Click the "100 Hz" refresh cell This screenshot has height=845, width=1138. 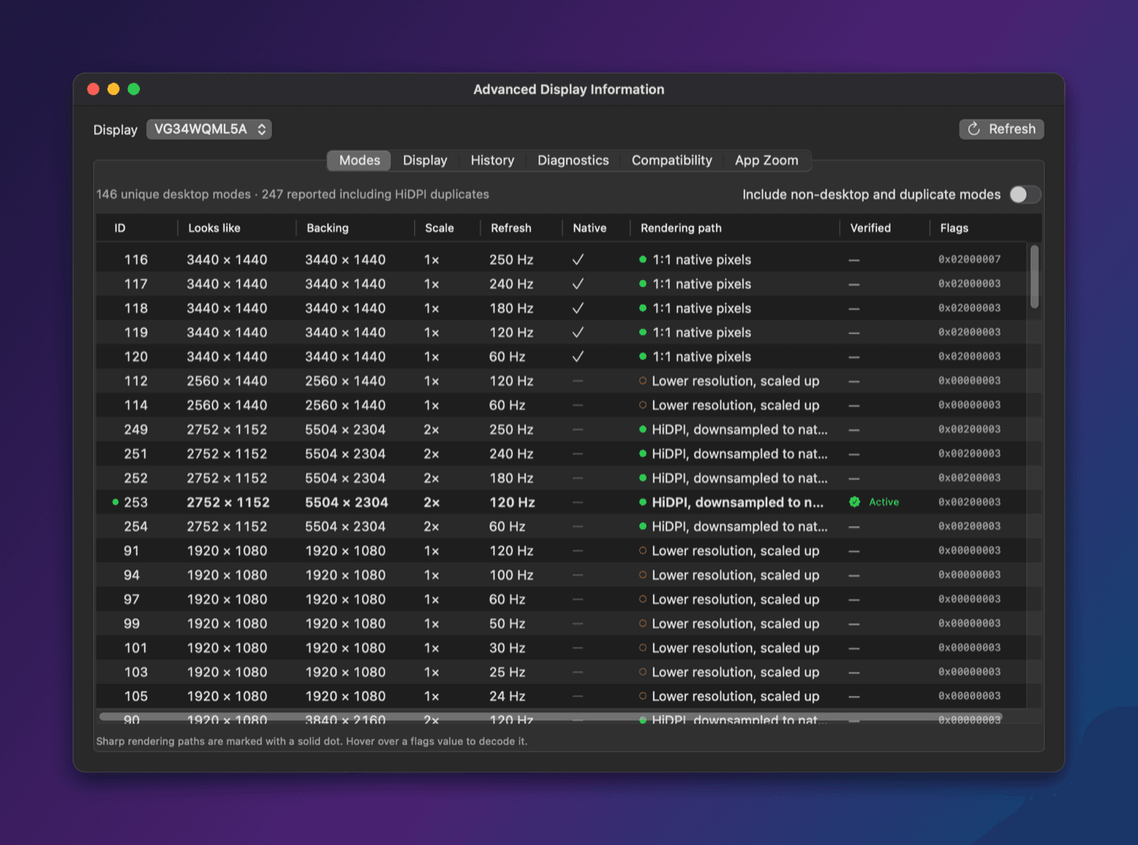point(511,576)
